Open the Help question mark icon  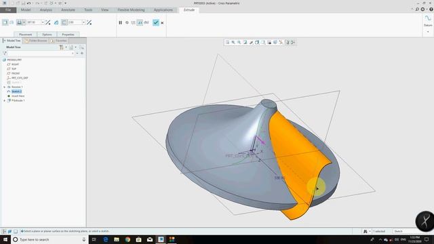click(431, 9)
